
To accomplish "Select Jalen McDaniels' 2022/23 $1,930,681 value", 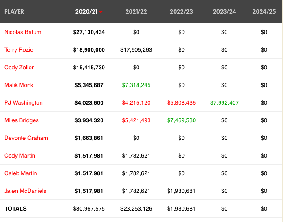I will click(x=181, y=191).
